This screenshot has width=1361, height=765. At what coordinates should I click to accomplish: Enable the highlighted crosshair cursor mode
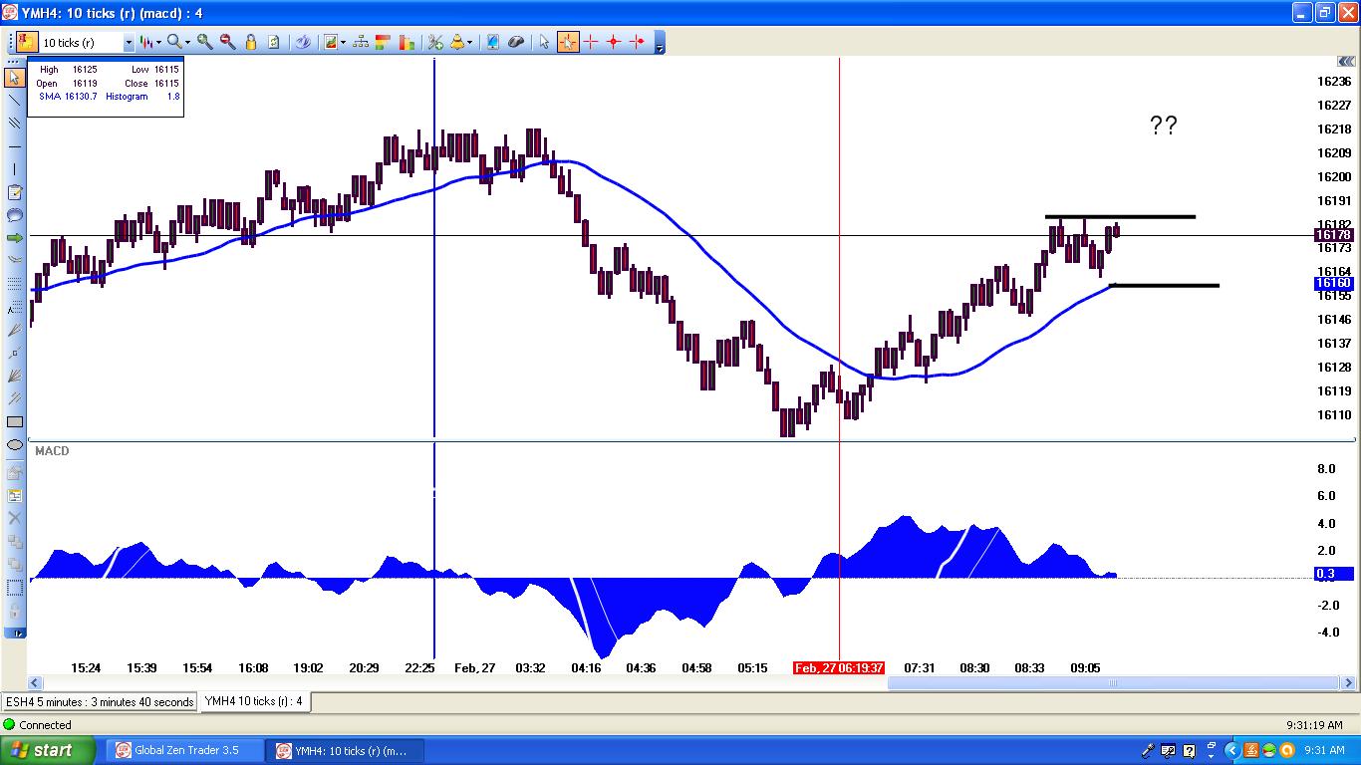567,42
